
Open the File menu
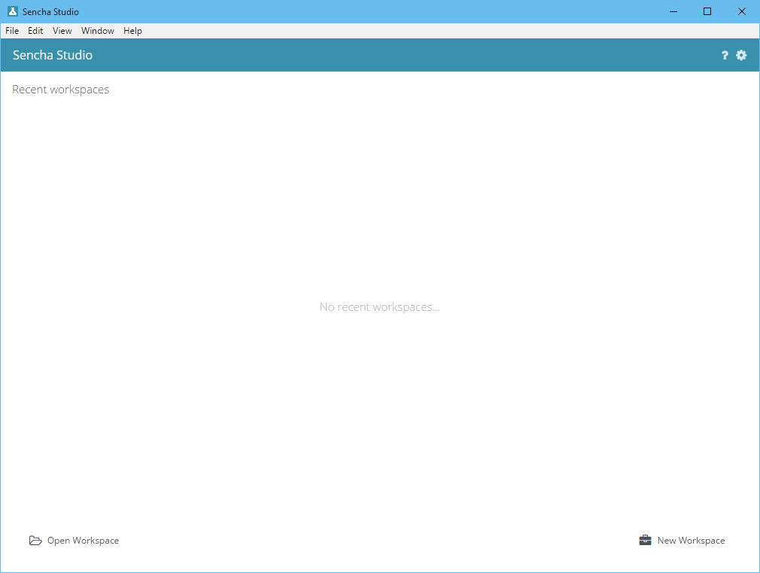click(12, 31)
